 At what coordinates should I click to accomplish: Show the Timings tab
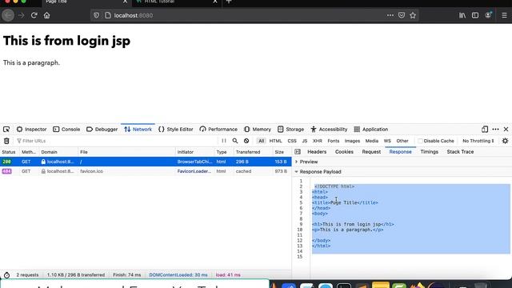point(429,152)
